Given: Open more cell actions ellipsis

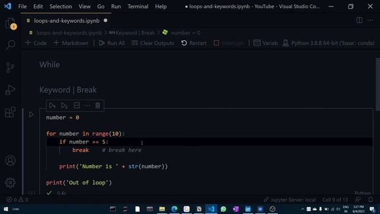Looking at the screenshot, I should 87,106.
